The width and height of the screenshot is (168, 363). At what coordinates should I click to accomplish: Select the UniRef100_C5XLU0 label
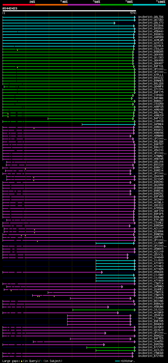tap(151, 49)
